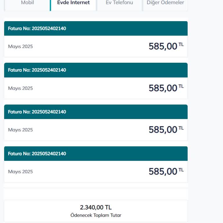Click the first invoice's Fatura No header

[x=37, y=28]
